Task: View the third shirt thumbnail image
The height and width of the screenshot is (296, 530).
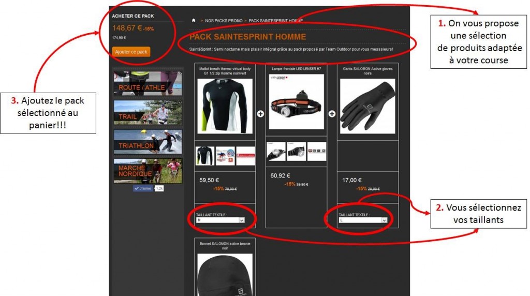Action: click(x=246, y=156)
